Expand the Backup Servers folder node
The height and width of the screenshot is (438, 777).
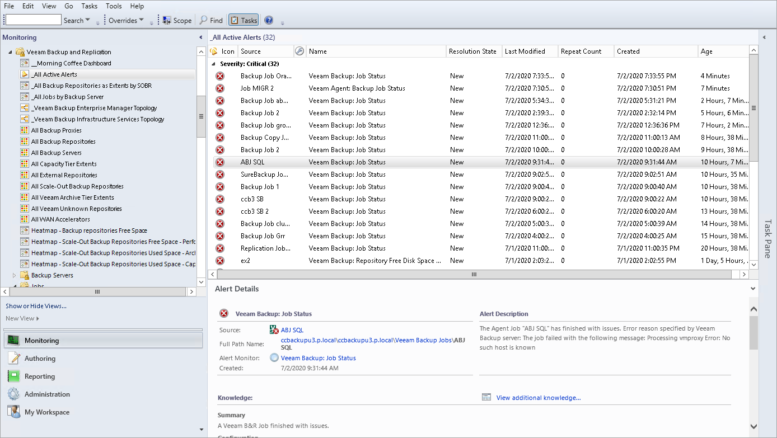pos(15,275)
